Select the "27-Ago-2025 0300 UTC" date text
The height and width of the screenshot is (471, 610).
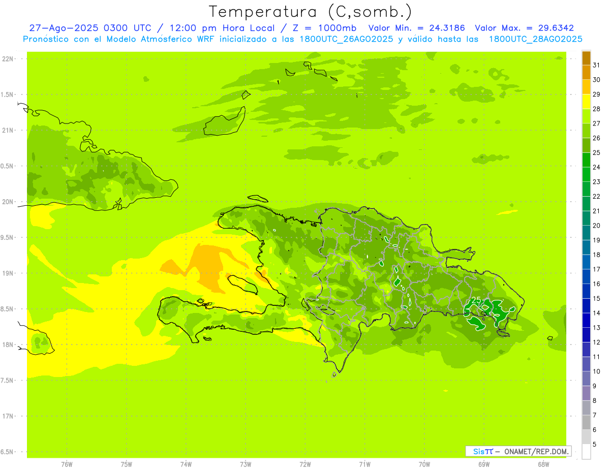pos(90,28)
